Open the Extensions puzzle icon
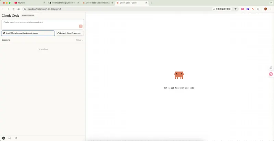The height and width of the screenshot is (141, 274). [258, 9]
